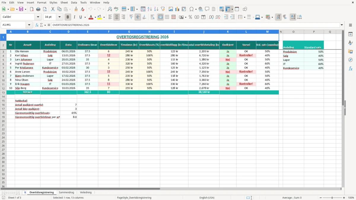Insert a hyperlink
356x200 pixels.
click(201, 9)
